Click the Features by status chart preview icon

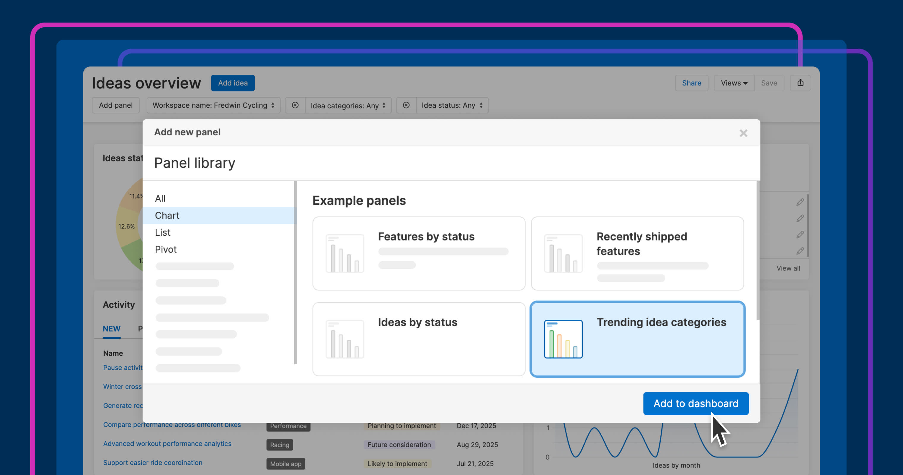pos(345,253)
